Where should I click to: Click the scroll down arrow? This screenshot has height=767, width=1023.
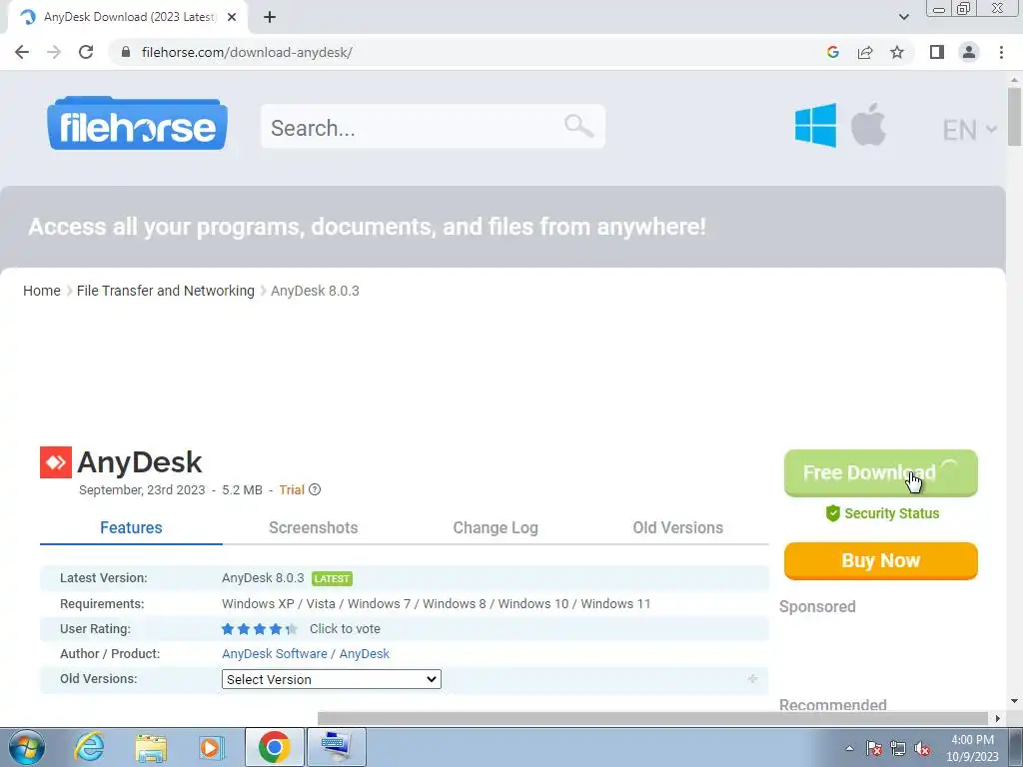pos(1014,701)
